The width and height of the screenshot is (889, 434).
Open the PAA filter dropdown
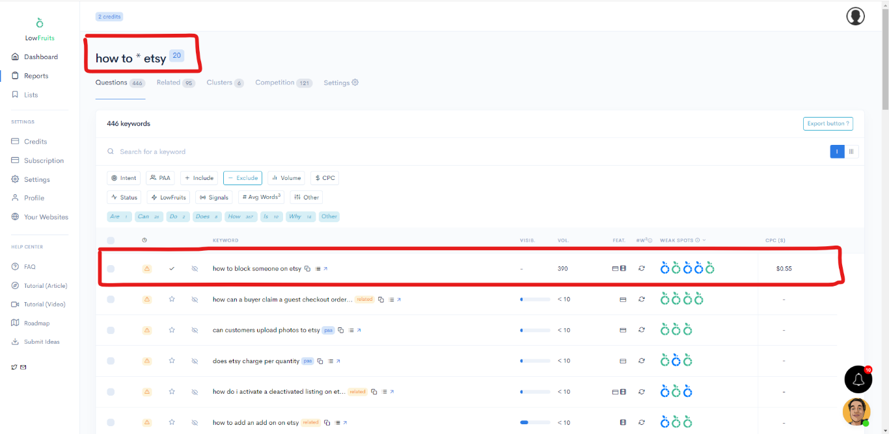coord(160,178)
